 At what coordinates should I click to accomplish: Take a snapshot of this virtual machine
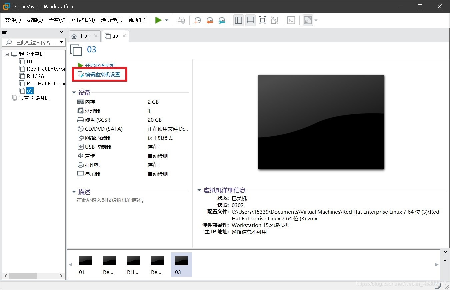point(197,20)
